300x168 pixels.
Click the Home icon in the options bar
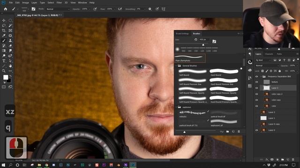pyautogui.click(x=6, y=9)
